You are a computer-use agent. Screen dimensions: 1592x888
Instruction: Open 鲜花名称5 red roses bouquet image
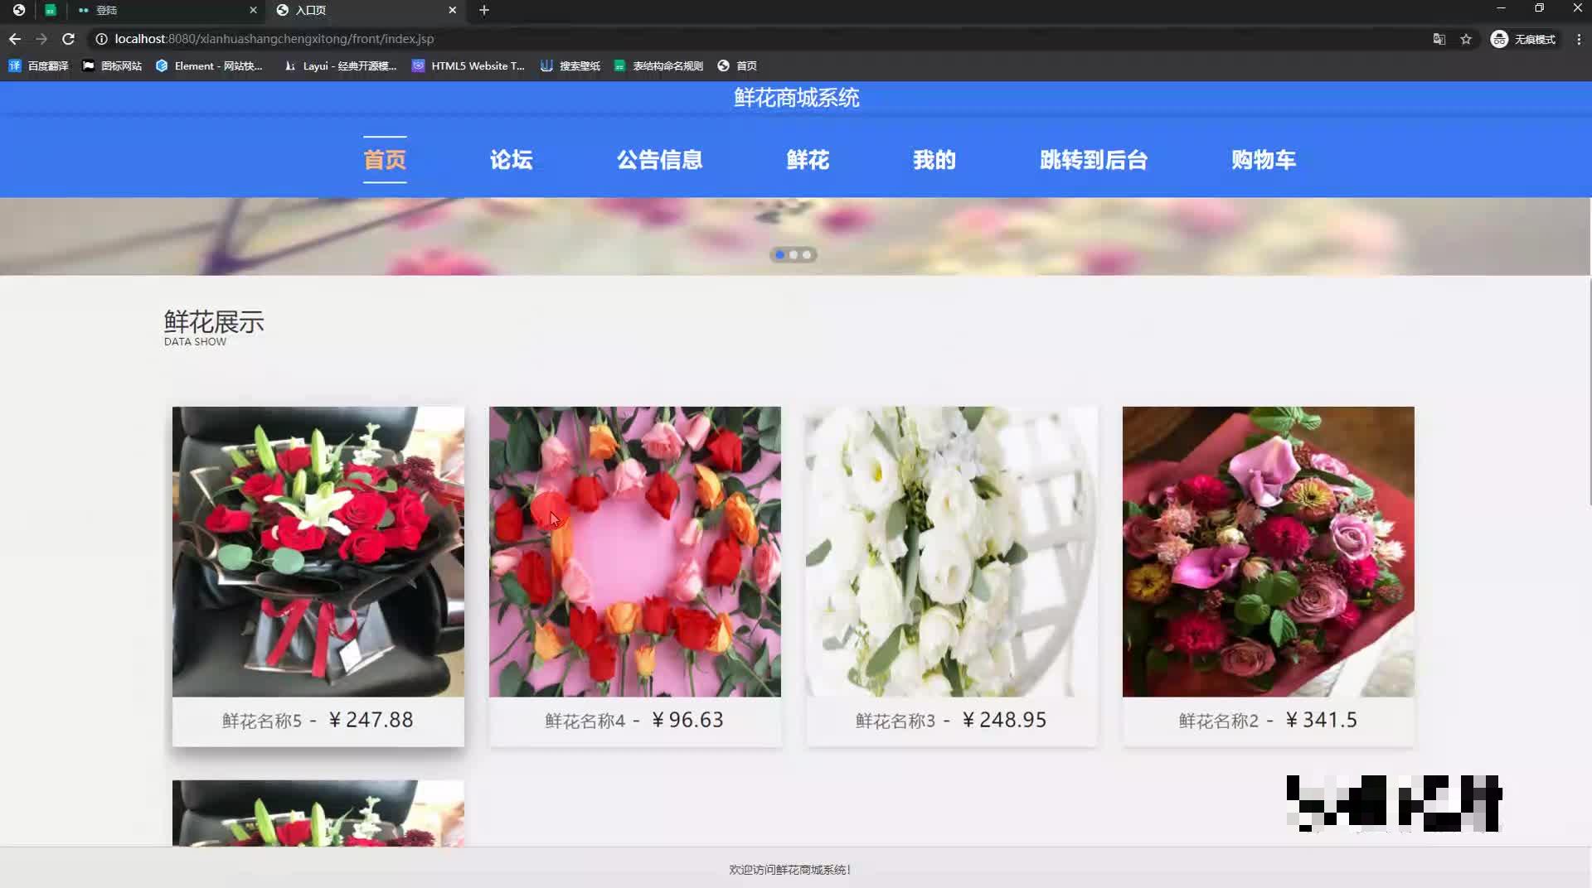318,551
